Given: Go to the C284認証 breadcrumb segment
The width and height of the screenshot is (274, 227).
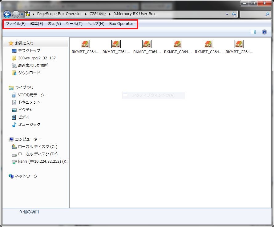Looking at the screenshot, I should coord(97,14).
